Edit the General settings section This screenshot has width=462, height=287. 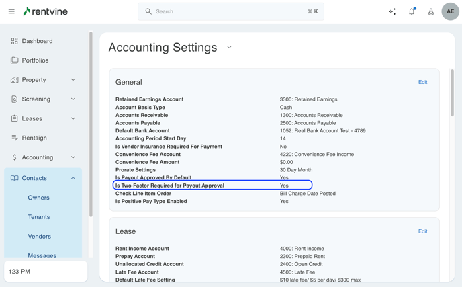[x=422, y=82]
